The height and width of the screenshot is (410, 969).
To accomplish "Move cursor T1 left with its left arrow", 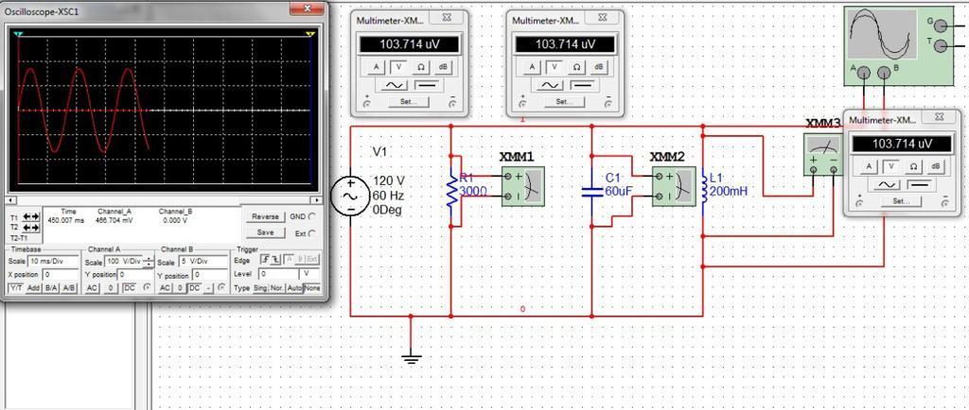I will (26, 216).
